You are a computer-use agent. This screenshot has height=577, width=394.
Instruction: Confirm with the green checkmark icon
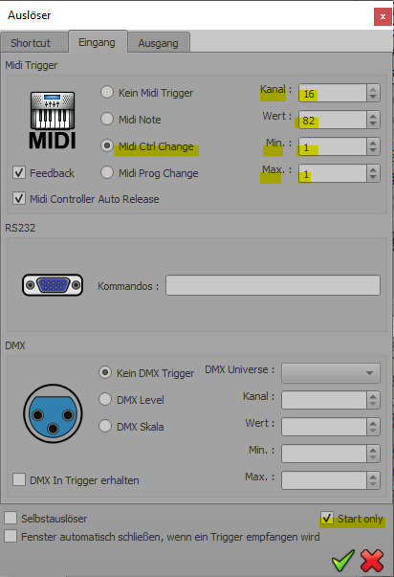tap(343, 560)
